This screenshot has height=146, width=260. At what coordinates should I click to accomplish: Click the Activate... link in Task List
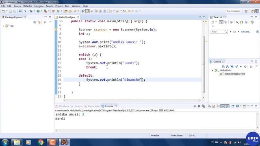point(245,32)
